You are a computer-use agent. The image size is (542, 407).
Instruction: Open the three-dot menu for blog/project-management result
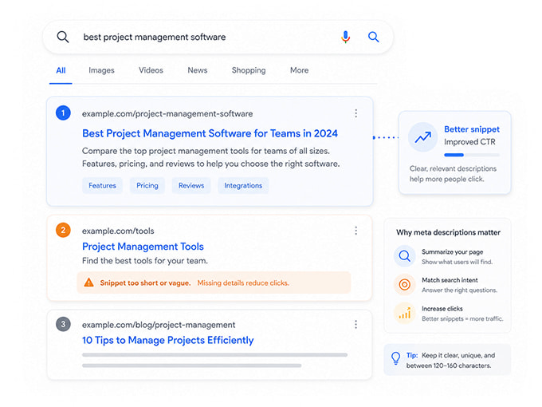(356, 324)
